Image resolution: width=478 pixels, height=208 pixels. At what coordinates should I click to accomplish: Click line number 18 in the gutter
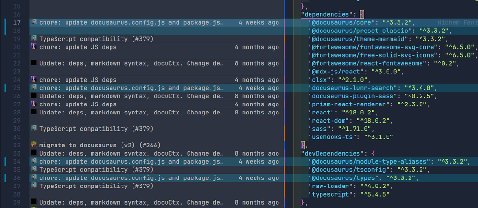17,31
